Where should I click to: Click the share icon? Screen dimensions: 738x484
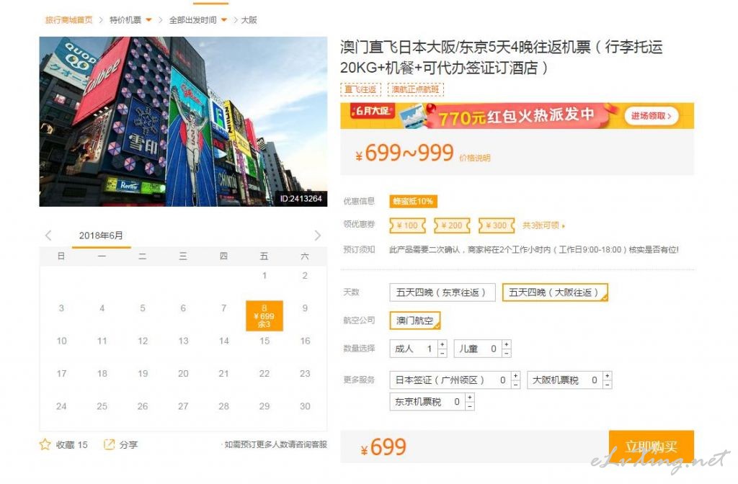pos(110,444)
